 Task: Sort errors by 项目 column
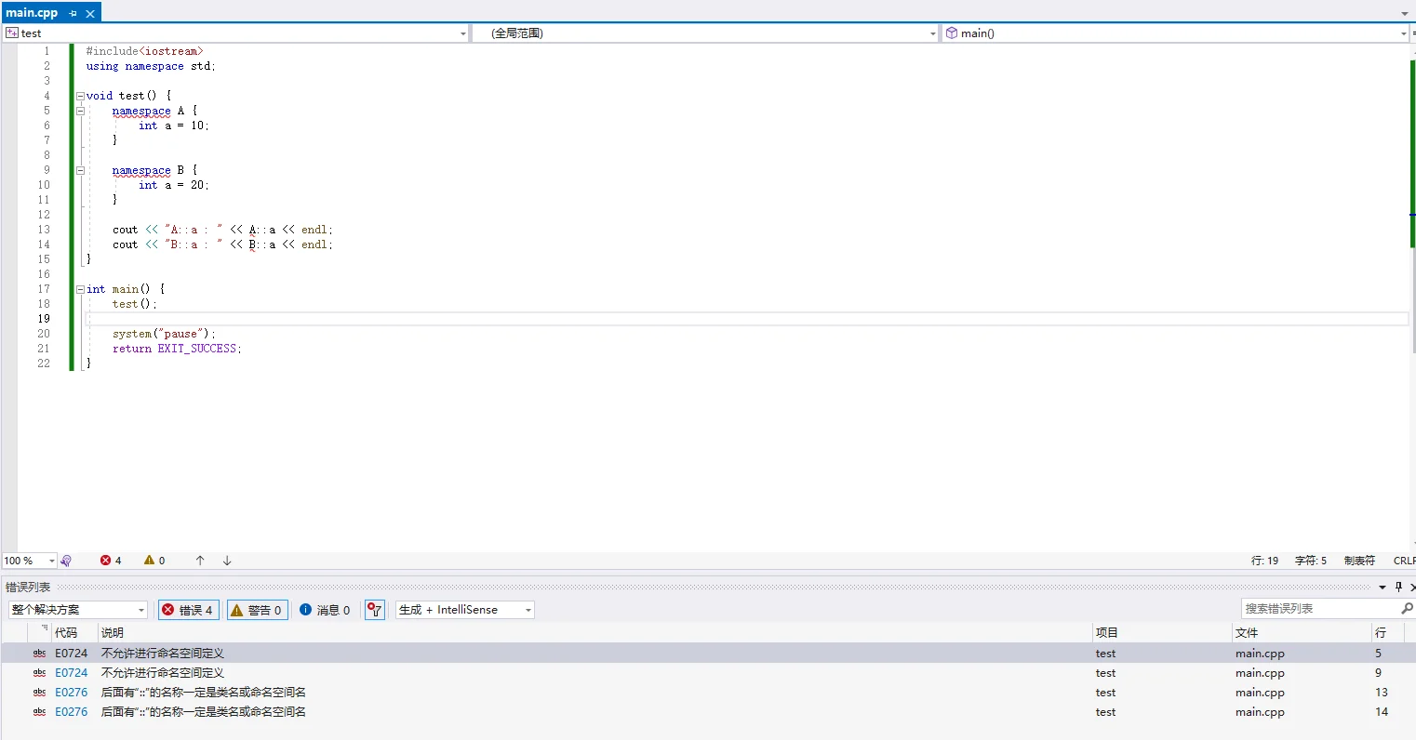[x=1162, y=632]
